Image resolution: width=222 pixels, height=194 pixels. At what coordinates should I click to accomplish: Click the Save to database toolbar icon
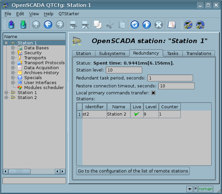[x=23, y=25]
